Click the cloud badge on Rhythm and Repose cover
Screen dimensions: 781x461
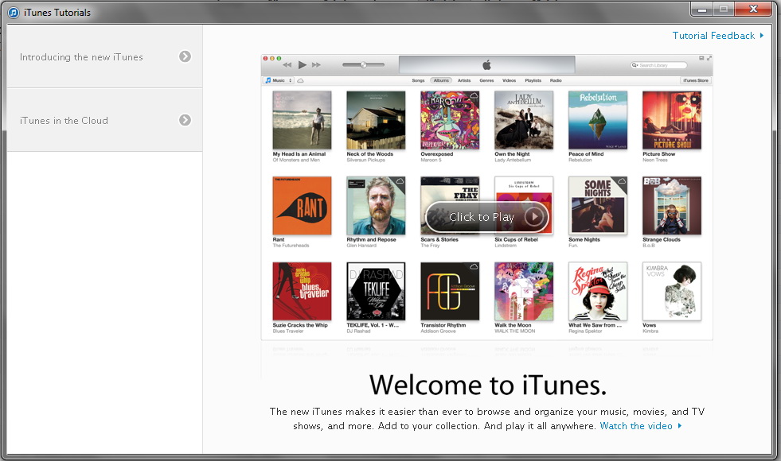pyautogui.click(x=400, y=180)
